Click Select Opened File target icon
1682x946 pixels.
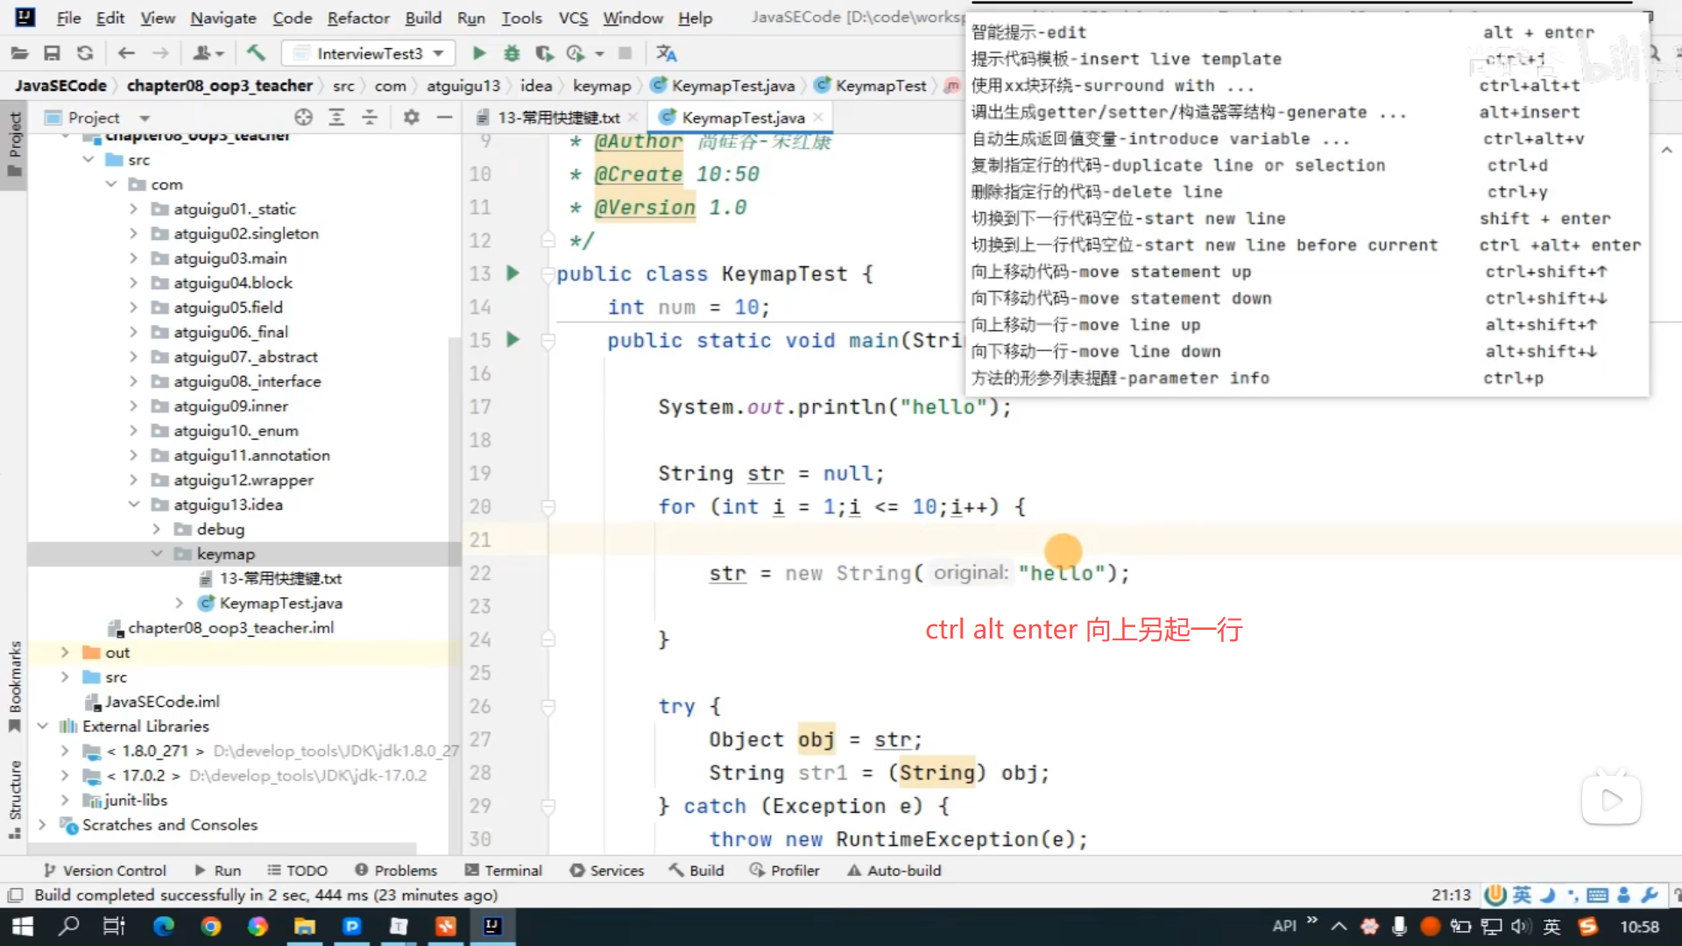(x=303, y=117)
